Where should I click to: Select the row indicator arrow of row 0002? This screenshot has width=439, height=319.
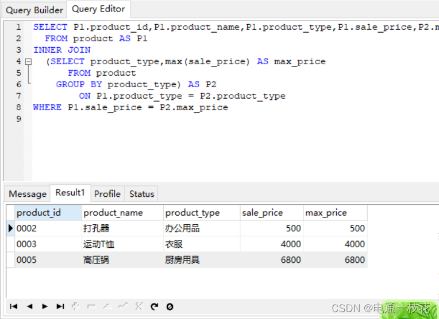point(10,228)
